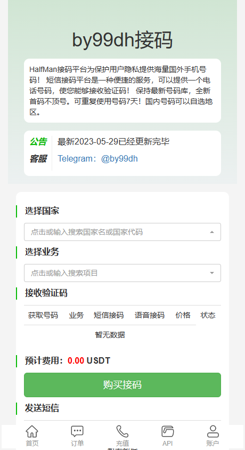
Task: Expand the 选择国家 dropdown arrow
Action: 212,232
